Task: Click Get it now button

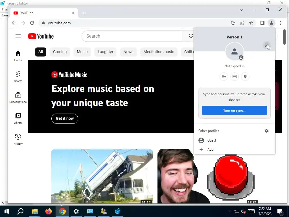Action: 65,118
